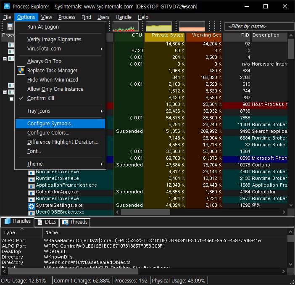Open the Help menu
This screenshot has width=295, height=285.
tap(143, 17)
